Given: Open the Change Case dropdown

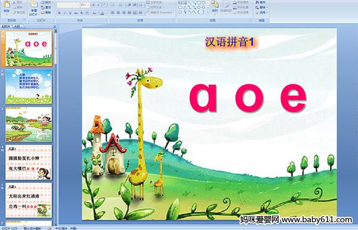Looking at the screenshot, I should (94, 13).
